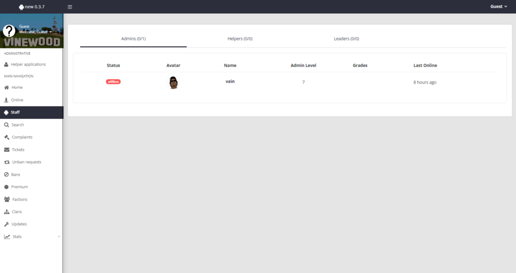Click the Home house icon
The image size is (516, 273).
[7, 88]
